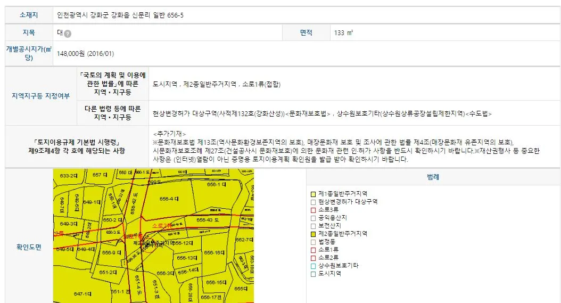This screenshot has height=303, width=561.
Task: Click the 현상변경허가 대상구역 legend swatch
Action: [313, 202]
